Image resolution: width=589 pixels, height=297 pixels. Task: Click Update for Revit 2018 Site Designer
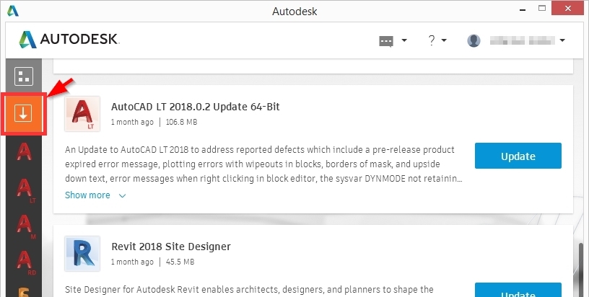pos(518,291)
